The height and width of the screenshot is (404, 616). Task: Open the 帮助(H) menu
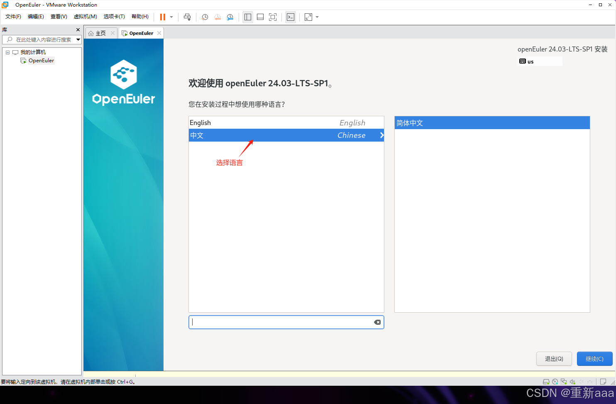(x=140, y=17)
